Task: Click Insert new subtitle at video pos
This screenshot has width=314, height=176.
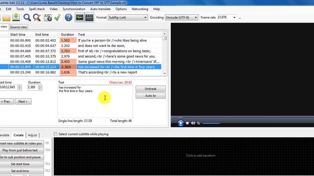Action: (22, 143)
